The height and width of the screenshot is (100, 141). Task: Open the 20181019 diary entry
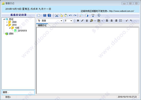[x=22, y=31]
